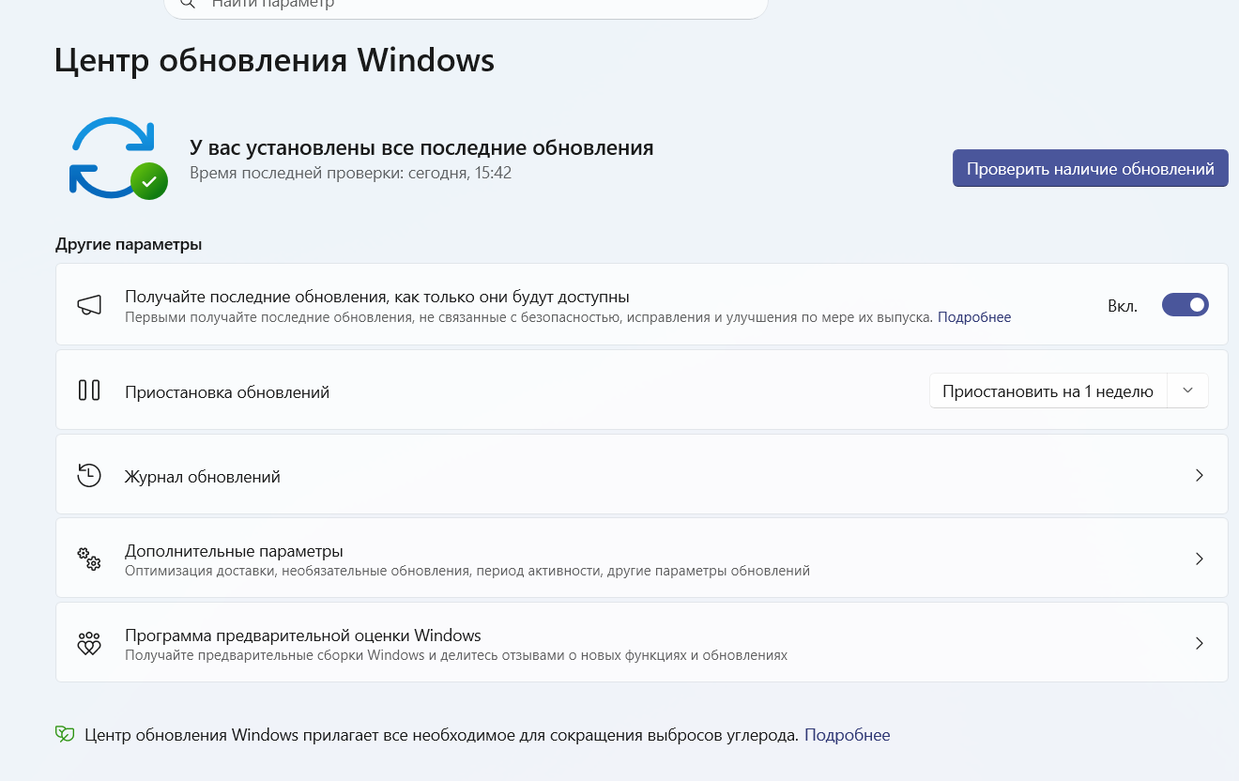Click the search magnifier icon in the search box
Viewport: 1239px width, 781px height.
(189, 4)
